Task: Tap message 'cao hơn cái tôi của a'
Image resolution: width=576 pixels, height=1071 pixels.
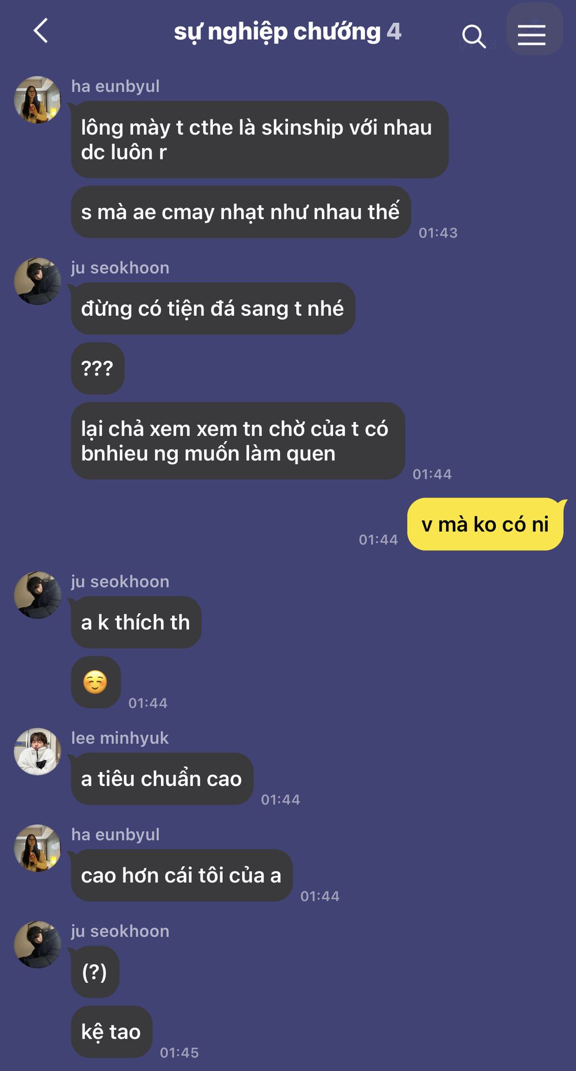Action: tap(182, 875)
